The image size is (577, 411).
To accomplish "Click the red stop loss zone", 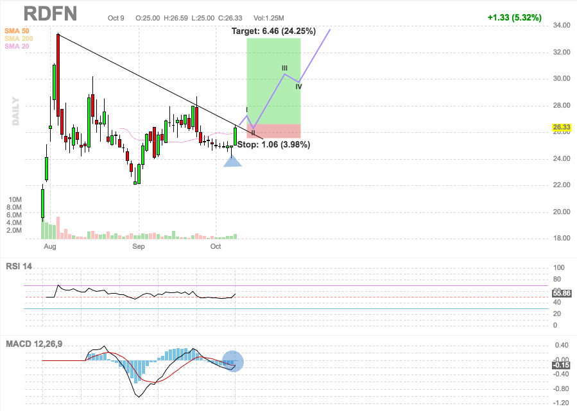I will [273, 131].
